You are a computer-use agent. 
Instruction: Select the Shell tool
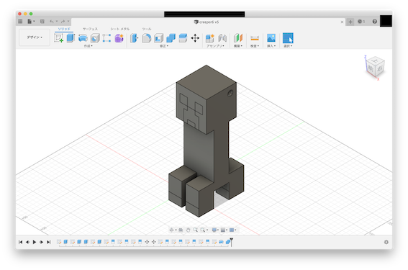[158, 38]
